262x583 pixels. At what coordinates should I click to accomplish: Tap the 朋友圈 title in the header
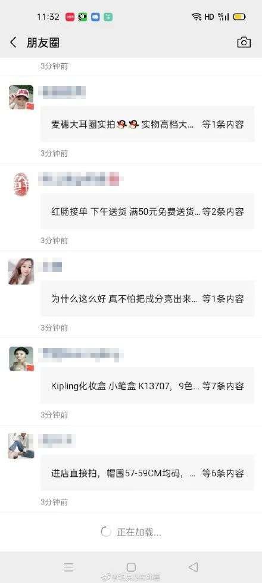click(x=43, y=42)
